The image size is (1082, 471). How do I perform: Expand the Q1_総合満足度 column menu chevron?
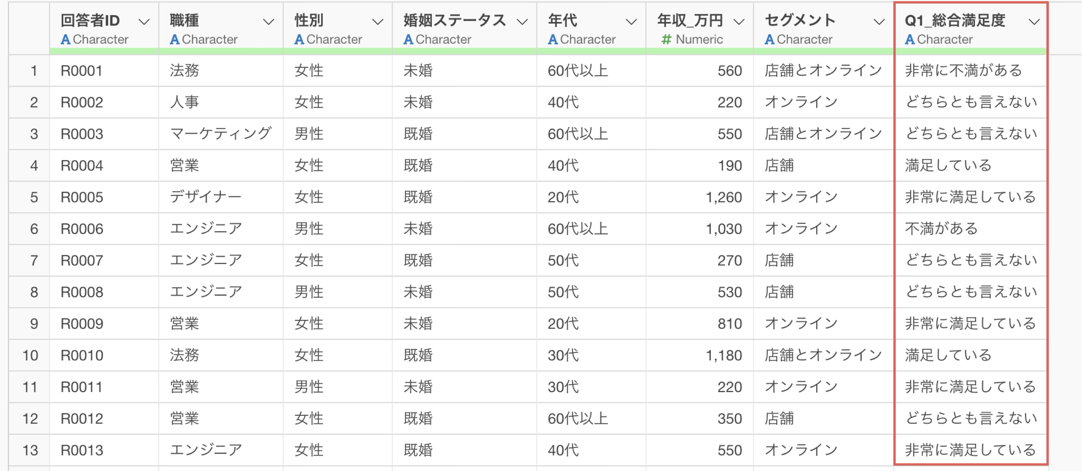coord(1034,22)
